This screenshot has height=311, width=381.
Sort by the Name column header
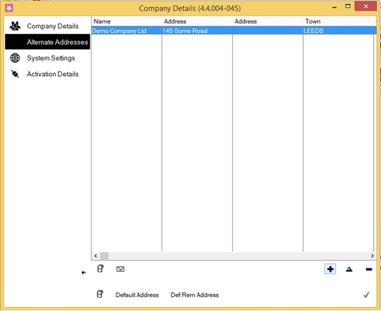(127, 21)
